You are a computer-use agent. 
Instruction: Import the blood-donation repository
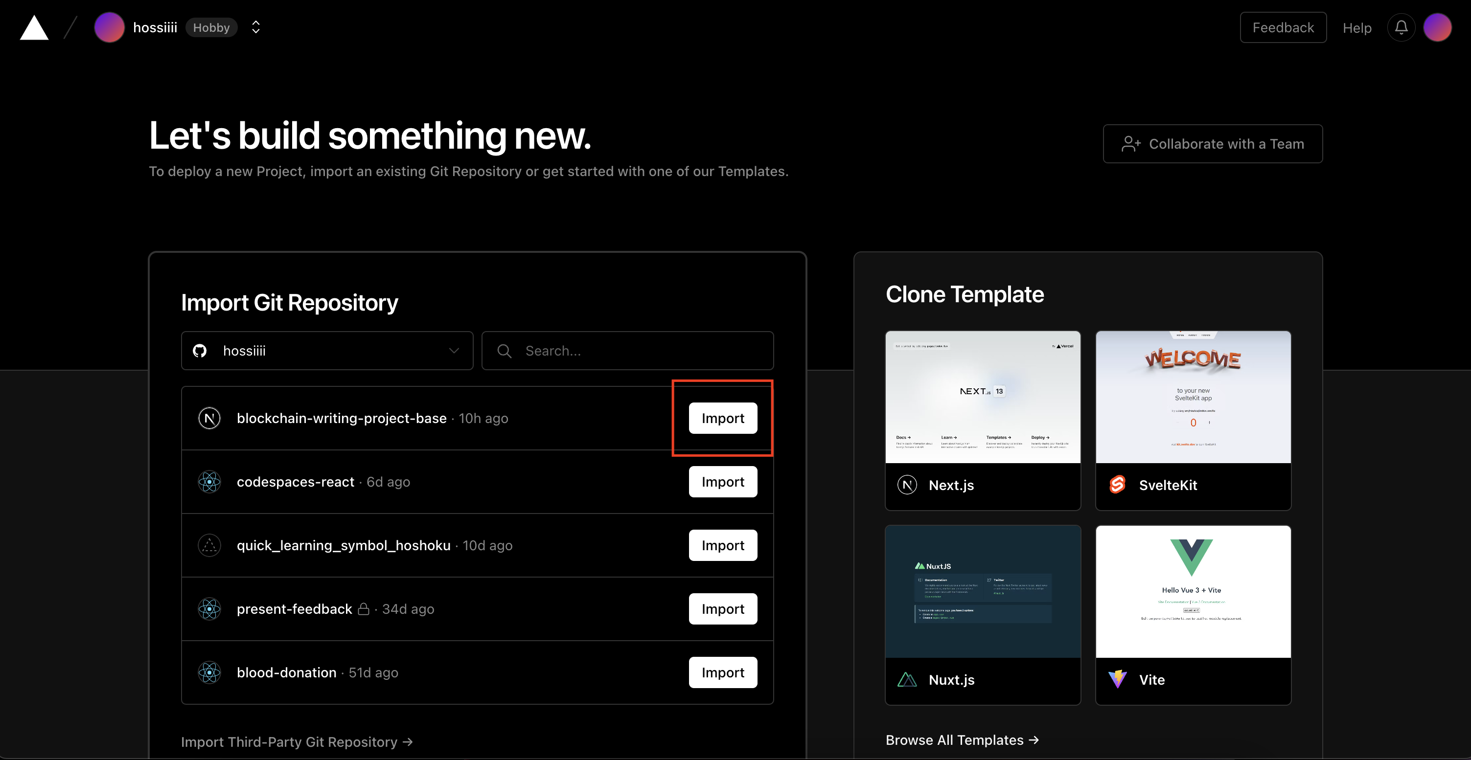pyautogui.click(x=722, y=672)
